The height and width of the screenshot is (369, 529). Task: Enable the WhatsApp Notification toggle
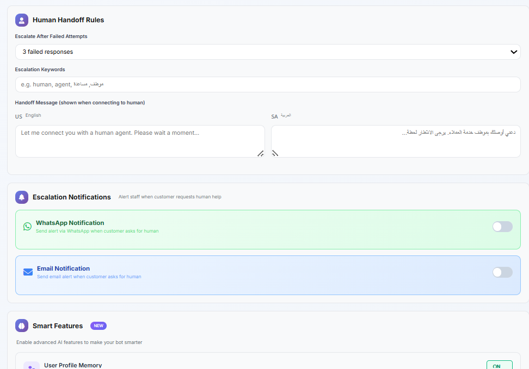(502, 227)
